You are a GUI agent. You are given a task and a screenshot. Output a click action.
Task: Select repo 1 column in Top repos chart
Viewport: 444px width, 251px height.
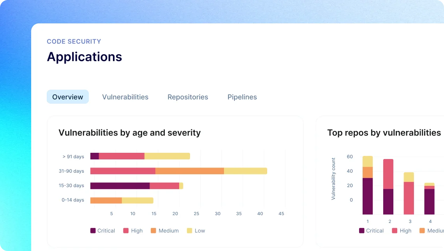pos(368,185)
